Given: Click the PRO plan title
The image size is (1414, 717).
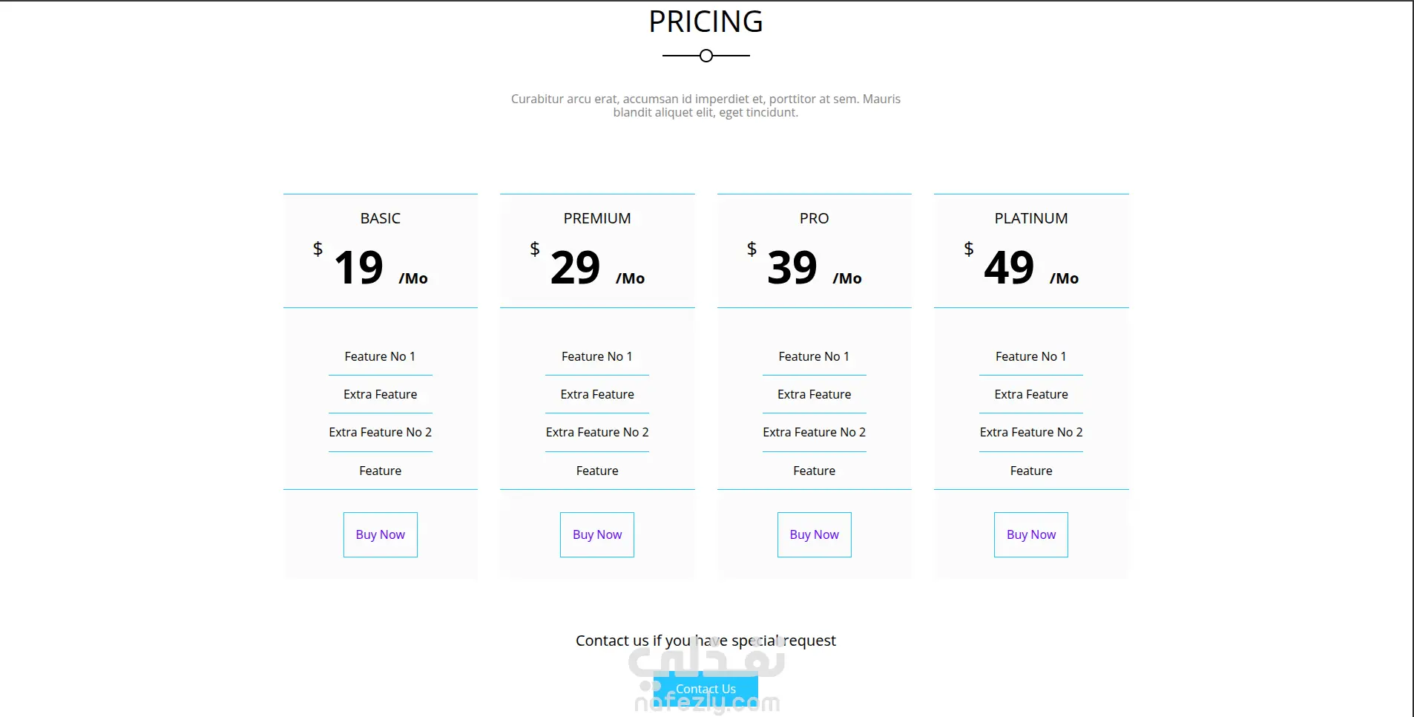Looking at the screenshot, I should click(x=814, y=218).
